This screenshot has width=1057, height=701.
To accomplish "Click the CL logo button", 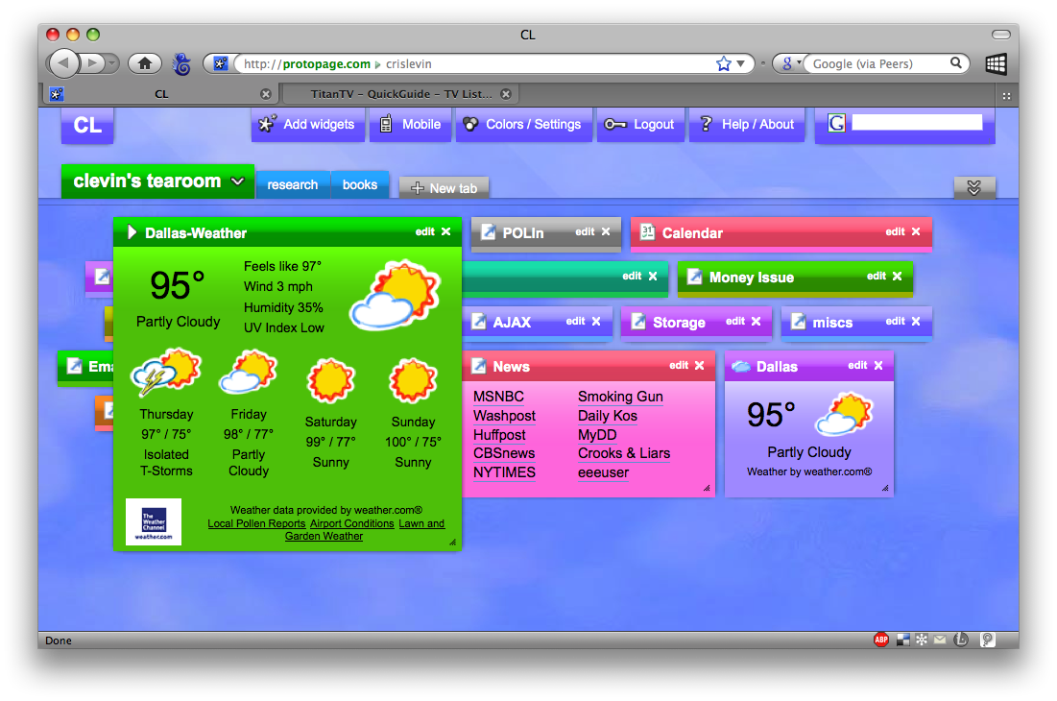I will (x=87, y=126).
